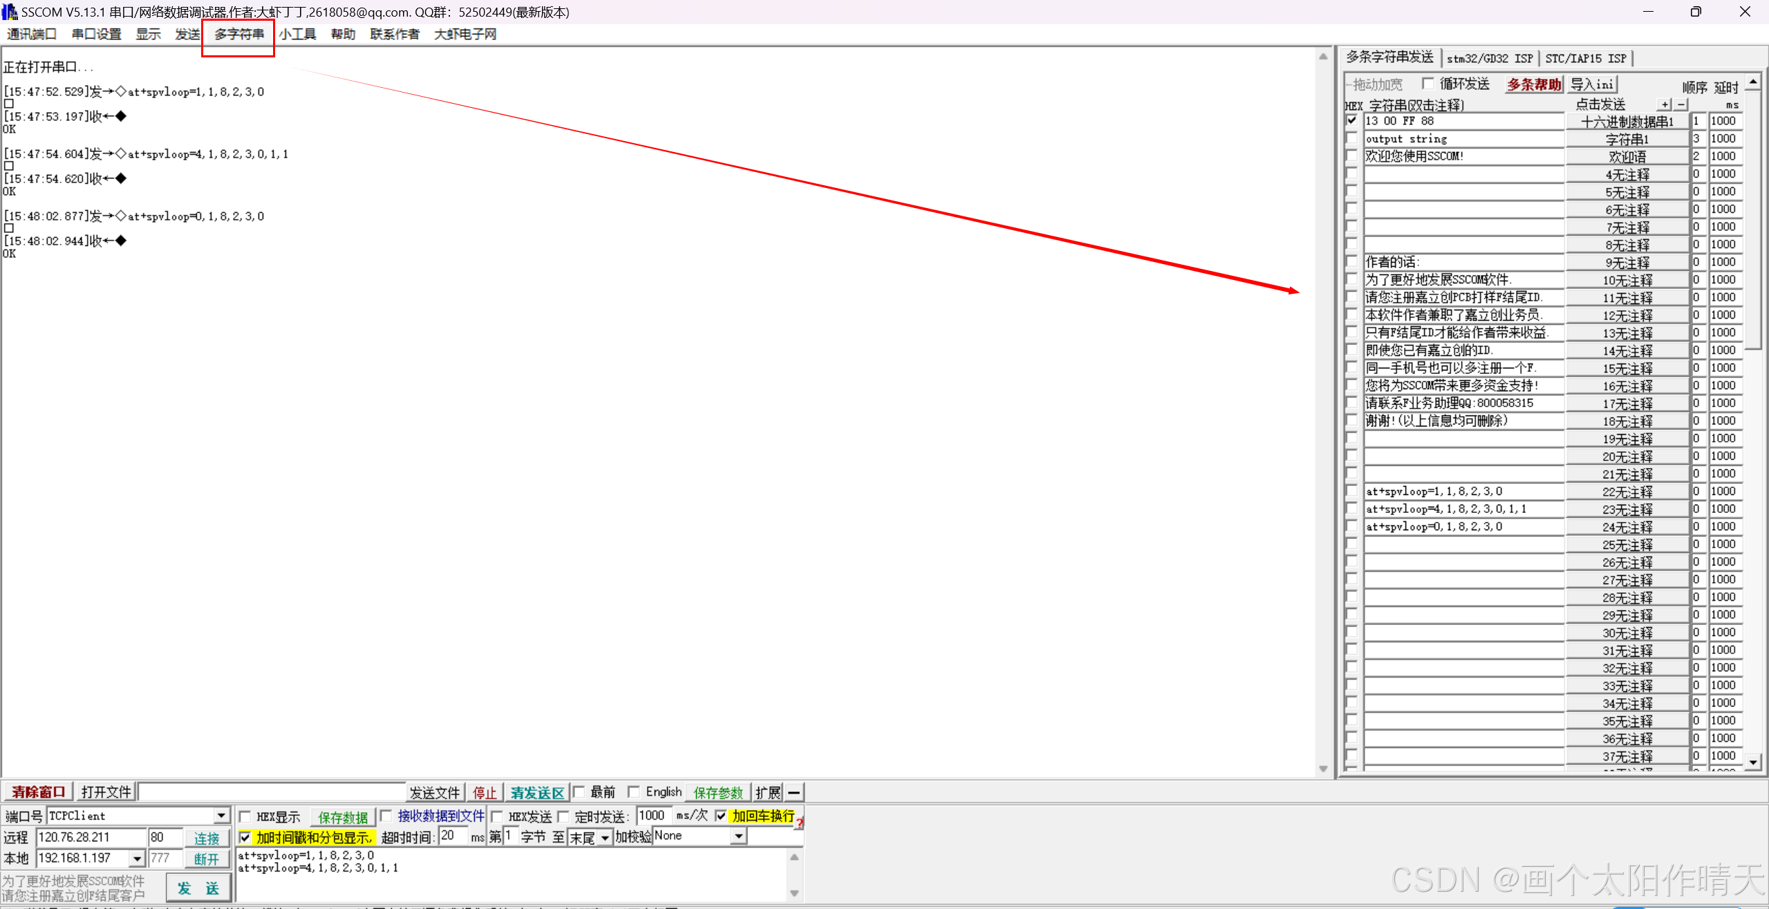Open the 多字符串 menu
Viewport: 1769px width, 909px height.
(x=238, y=34)
